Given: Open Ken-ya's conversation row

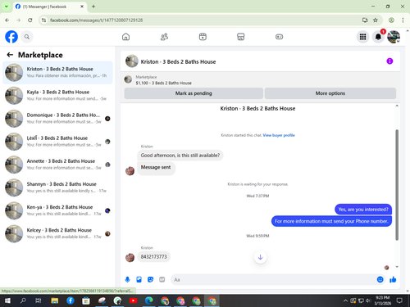Looking at the screenshot, I should point(57,210).
